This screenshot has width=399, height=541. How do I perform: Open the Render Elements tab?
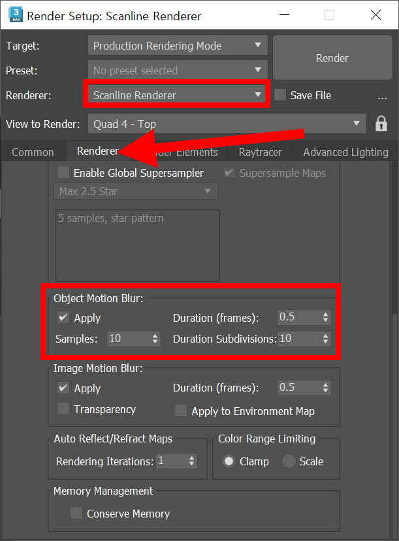[x=179, y=152]
